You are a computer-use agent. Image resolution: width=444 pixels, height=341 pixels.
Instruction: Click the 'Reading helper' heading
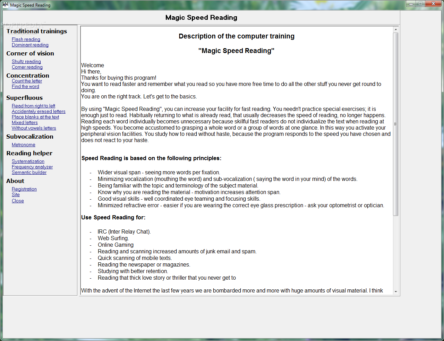[29, 153]
